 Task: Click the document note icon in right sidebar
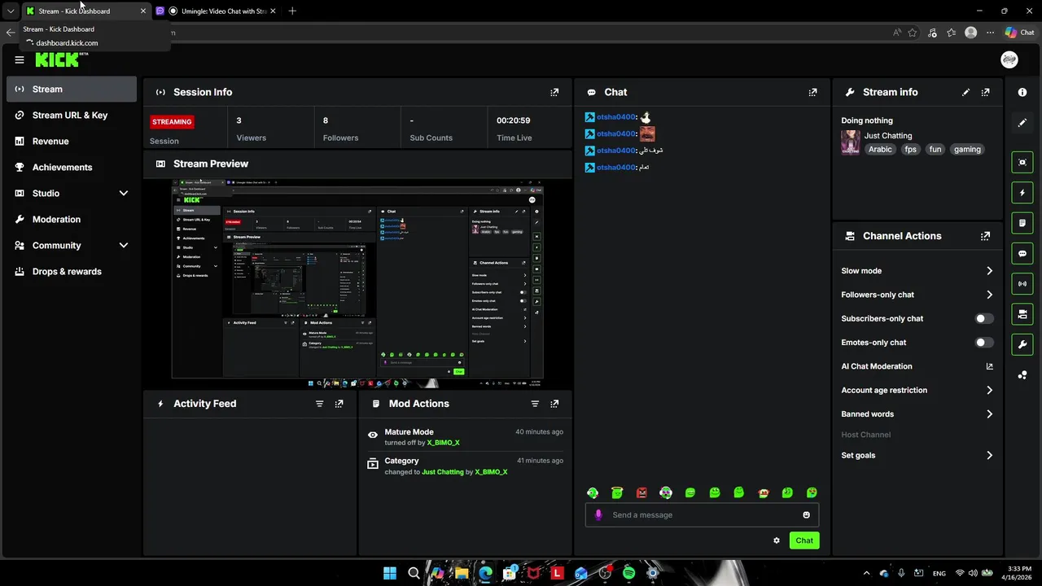1022,223
